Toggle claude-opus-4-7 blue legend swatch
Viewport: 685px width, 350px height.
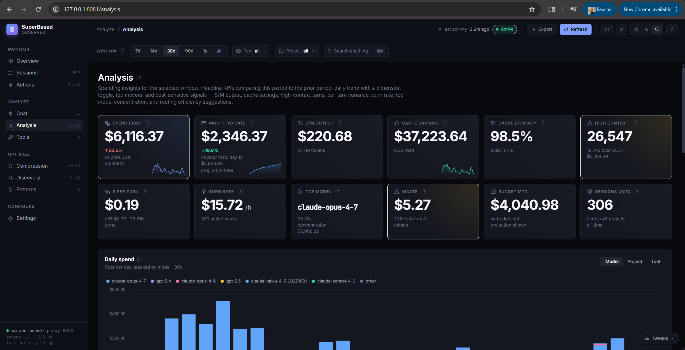(x=108, y=281)
